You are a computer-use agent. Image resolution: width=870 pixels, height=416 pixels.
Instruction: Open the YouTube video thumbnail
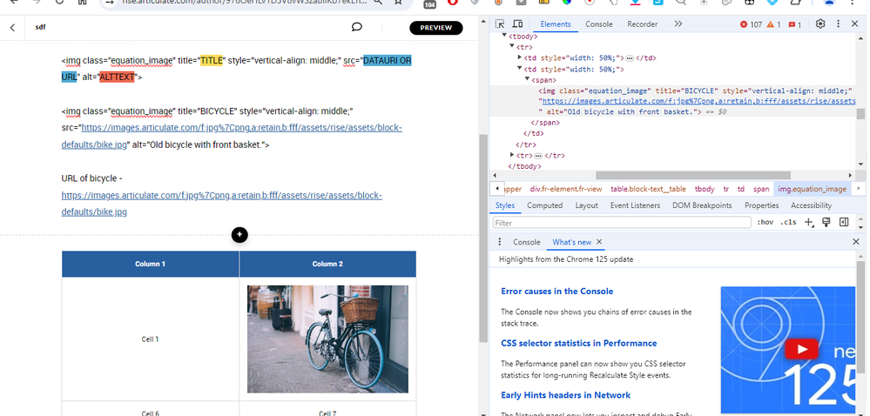tap(801, 349)
